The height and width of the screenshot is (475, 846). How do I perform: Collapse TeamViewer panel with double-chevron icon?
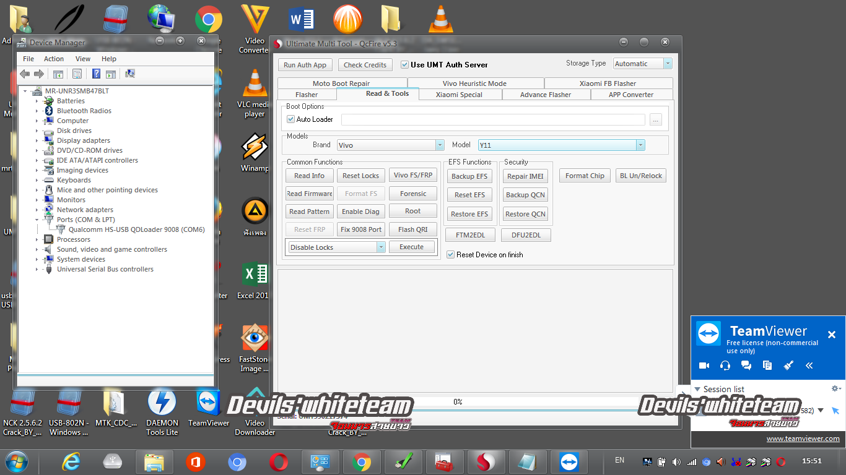809,366
